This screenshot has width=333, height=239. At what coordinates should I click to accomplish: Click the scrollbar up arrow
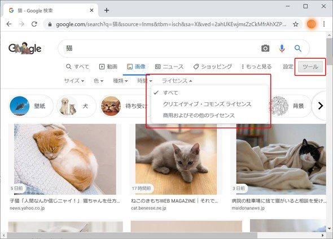[330, 34]
